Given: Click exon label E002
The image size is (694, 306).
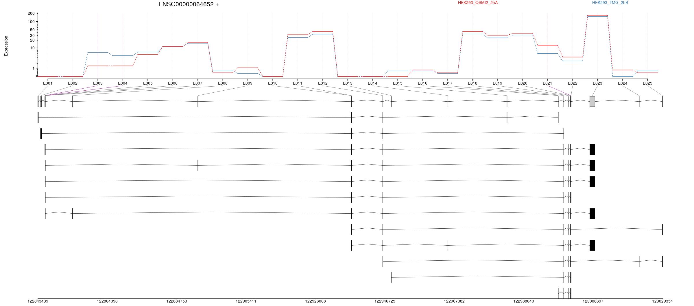Looking at the screenshot, I should click(x=73, y=83).
